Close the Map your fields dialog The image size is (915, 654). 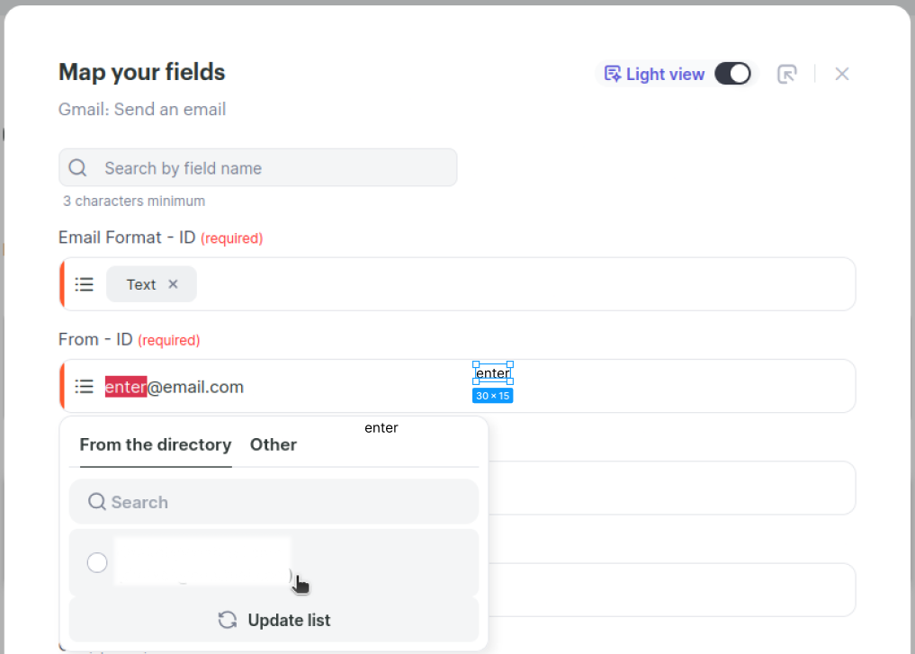pyautogui.click(x=842, y=74)
